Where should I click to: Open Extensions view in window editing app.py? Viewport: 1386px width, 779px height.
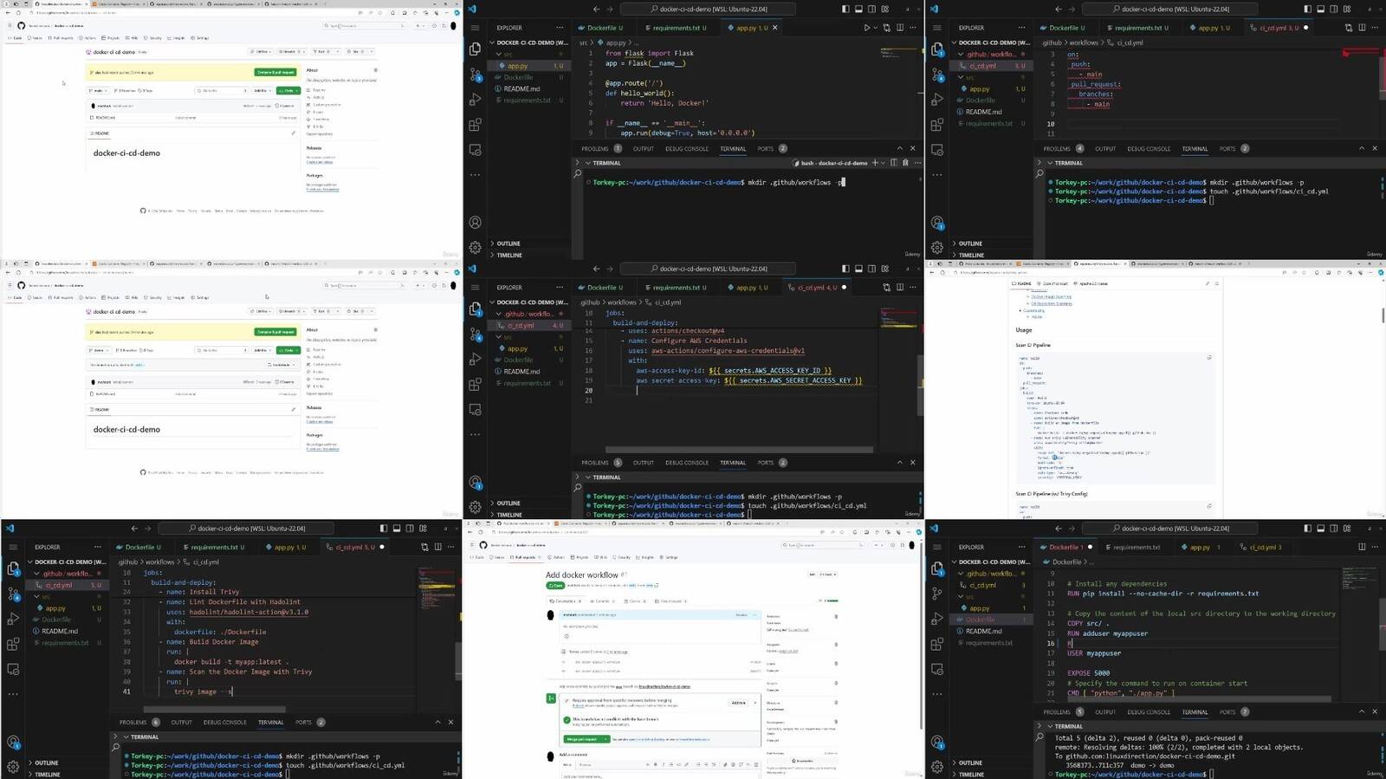pyautogui.click(x=475, y=125)
